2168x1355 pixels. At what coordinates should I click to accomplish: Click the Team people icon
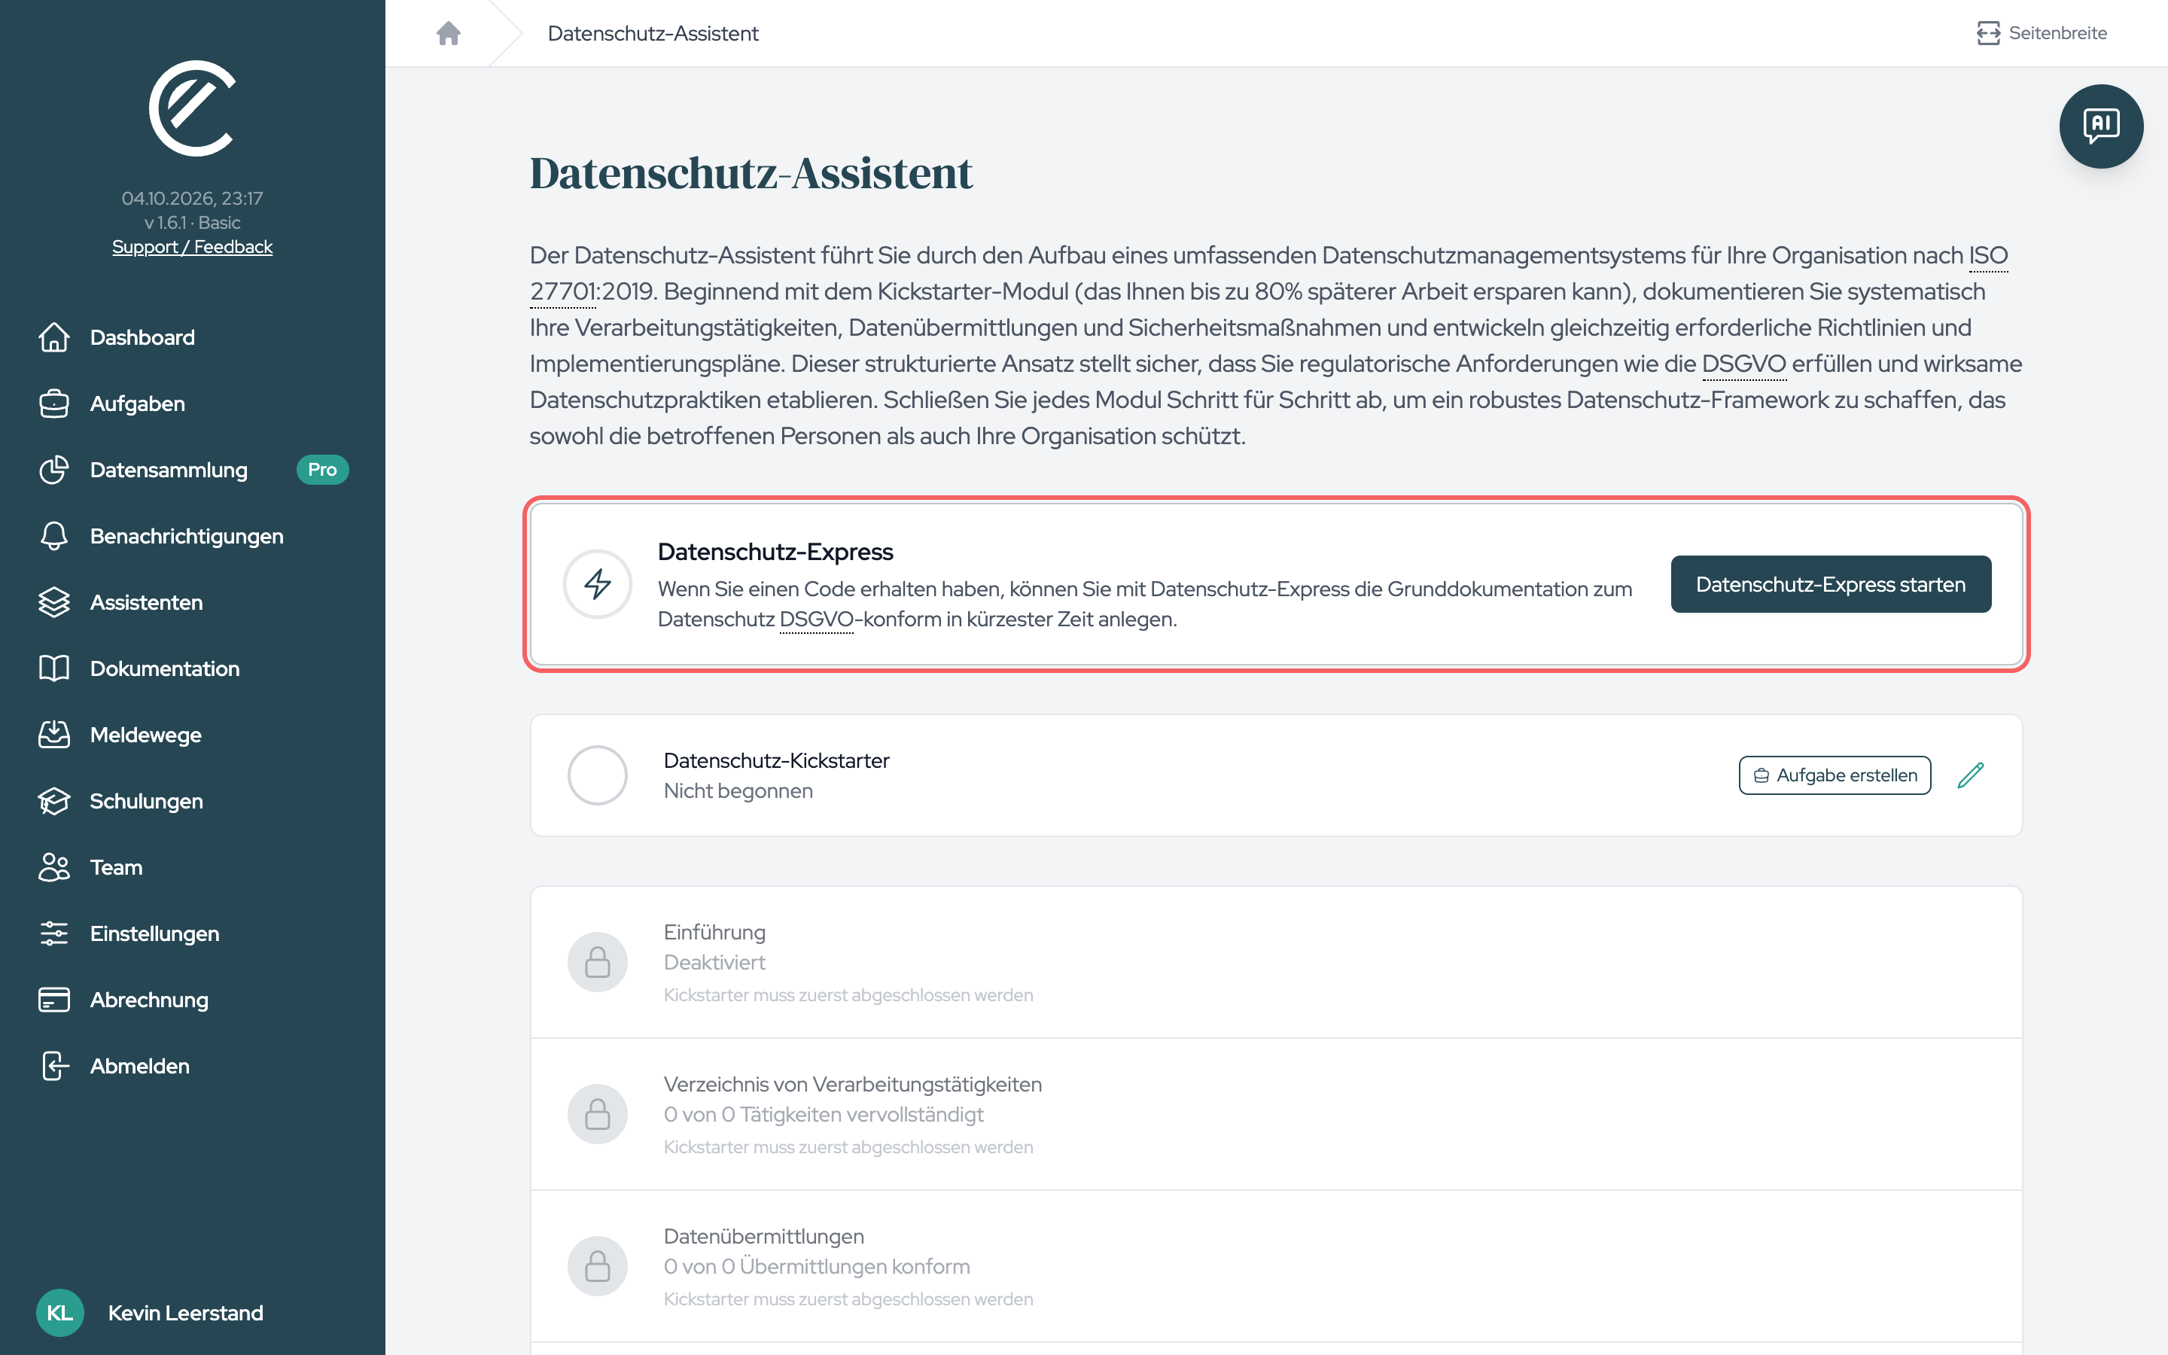coord(53,867)
